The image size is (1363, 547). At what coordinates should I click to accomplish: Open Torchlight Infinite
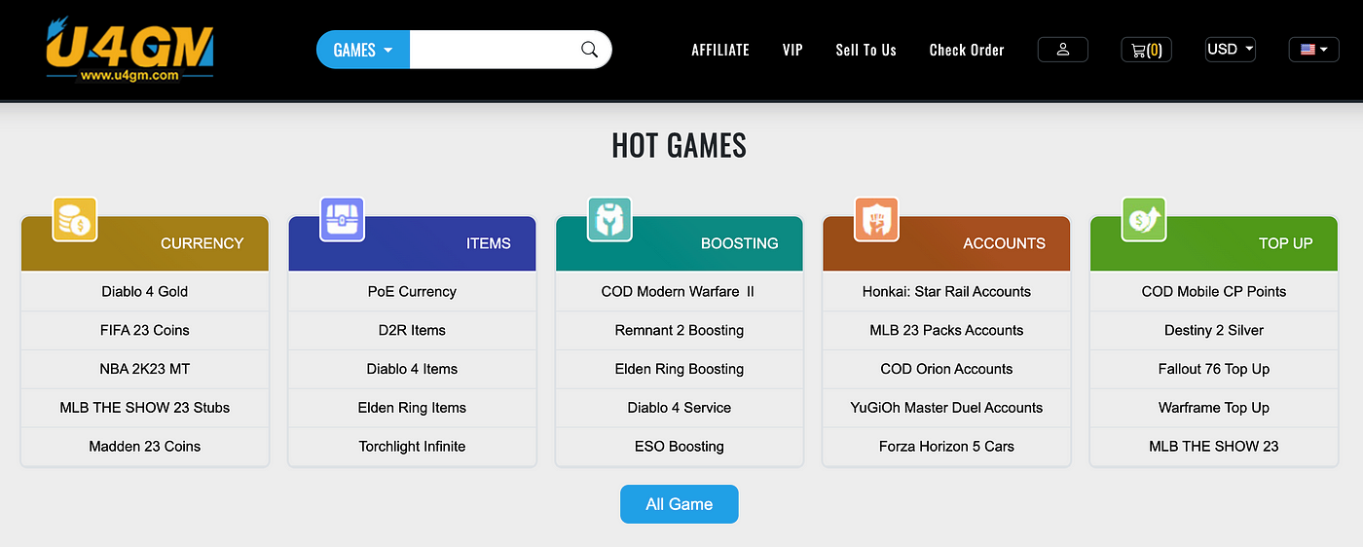point(412,447)
